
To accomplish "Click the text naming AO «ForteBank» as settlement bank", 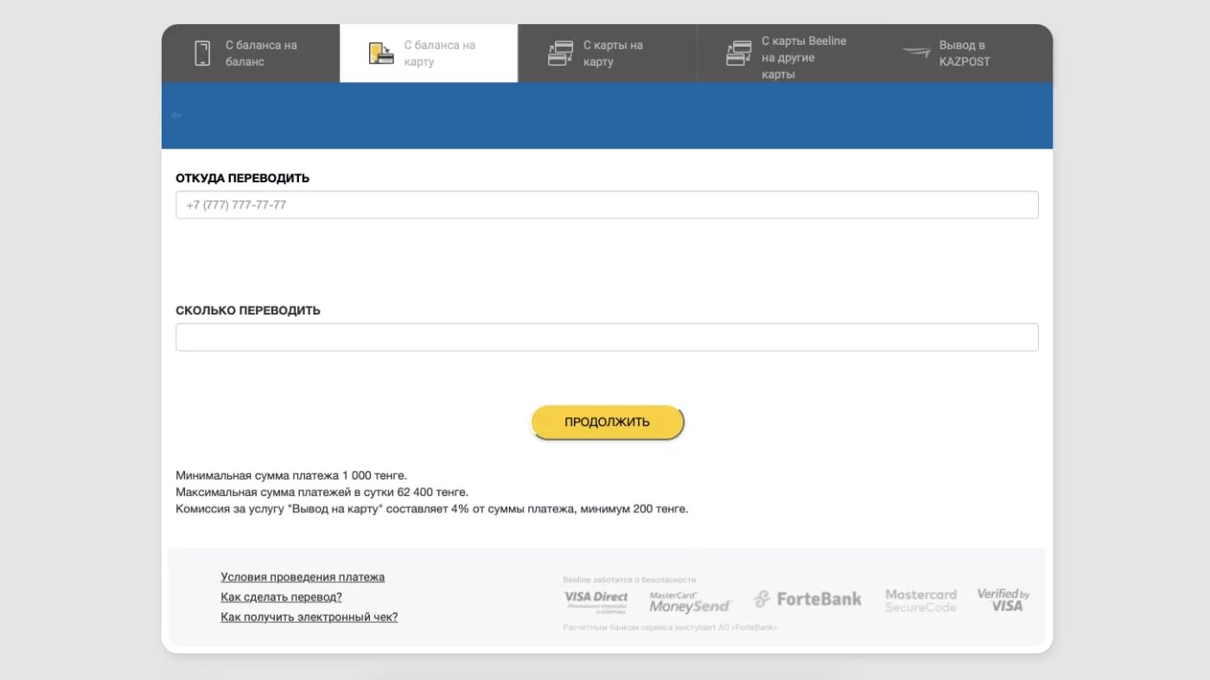I will point(670,627).
